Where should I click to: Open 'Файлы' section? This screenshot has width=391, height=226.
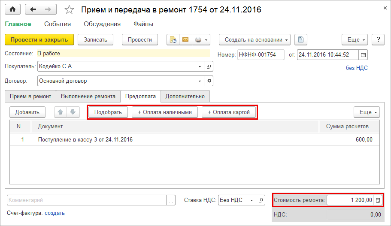[x=143, y=24]
